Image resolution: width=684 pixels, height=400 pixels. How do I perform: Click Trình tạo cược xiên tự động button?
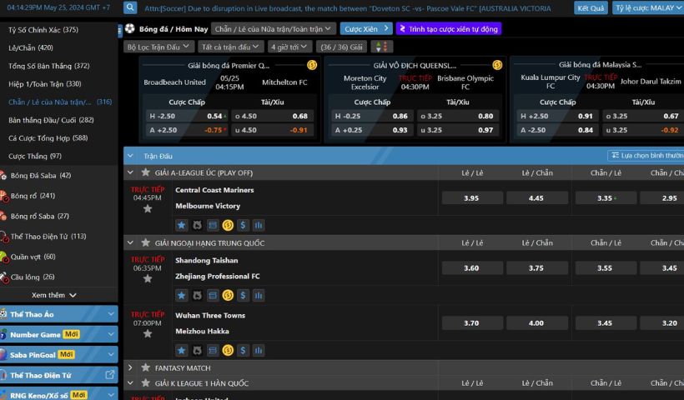coord(449,29)
